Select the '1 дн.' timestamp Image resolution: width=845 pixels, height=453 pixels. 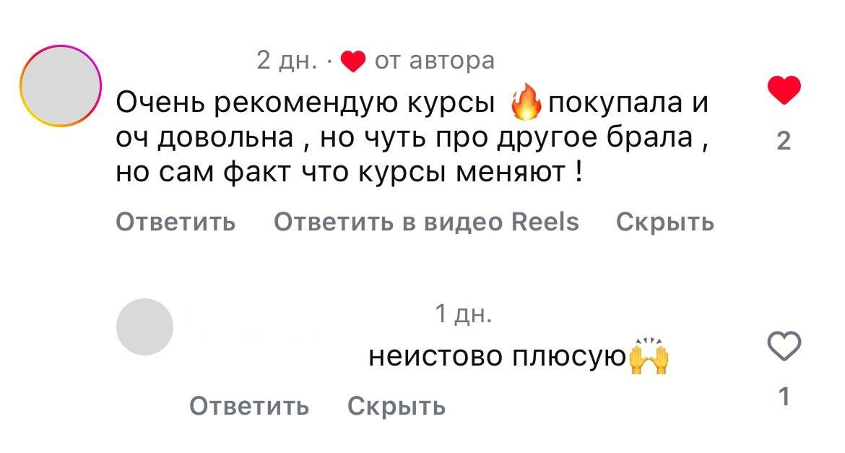463,314
